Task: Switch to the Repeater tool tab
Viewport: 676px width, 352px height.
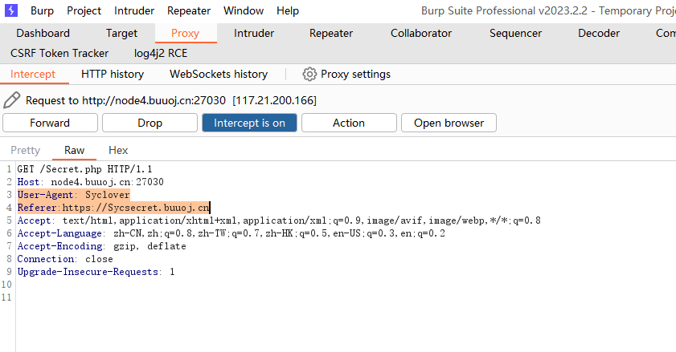Action: coord(330,33)
